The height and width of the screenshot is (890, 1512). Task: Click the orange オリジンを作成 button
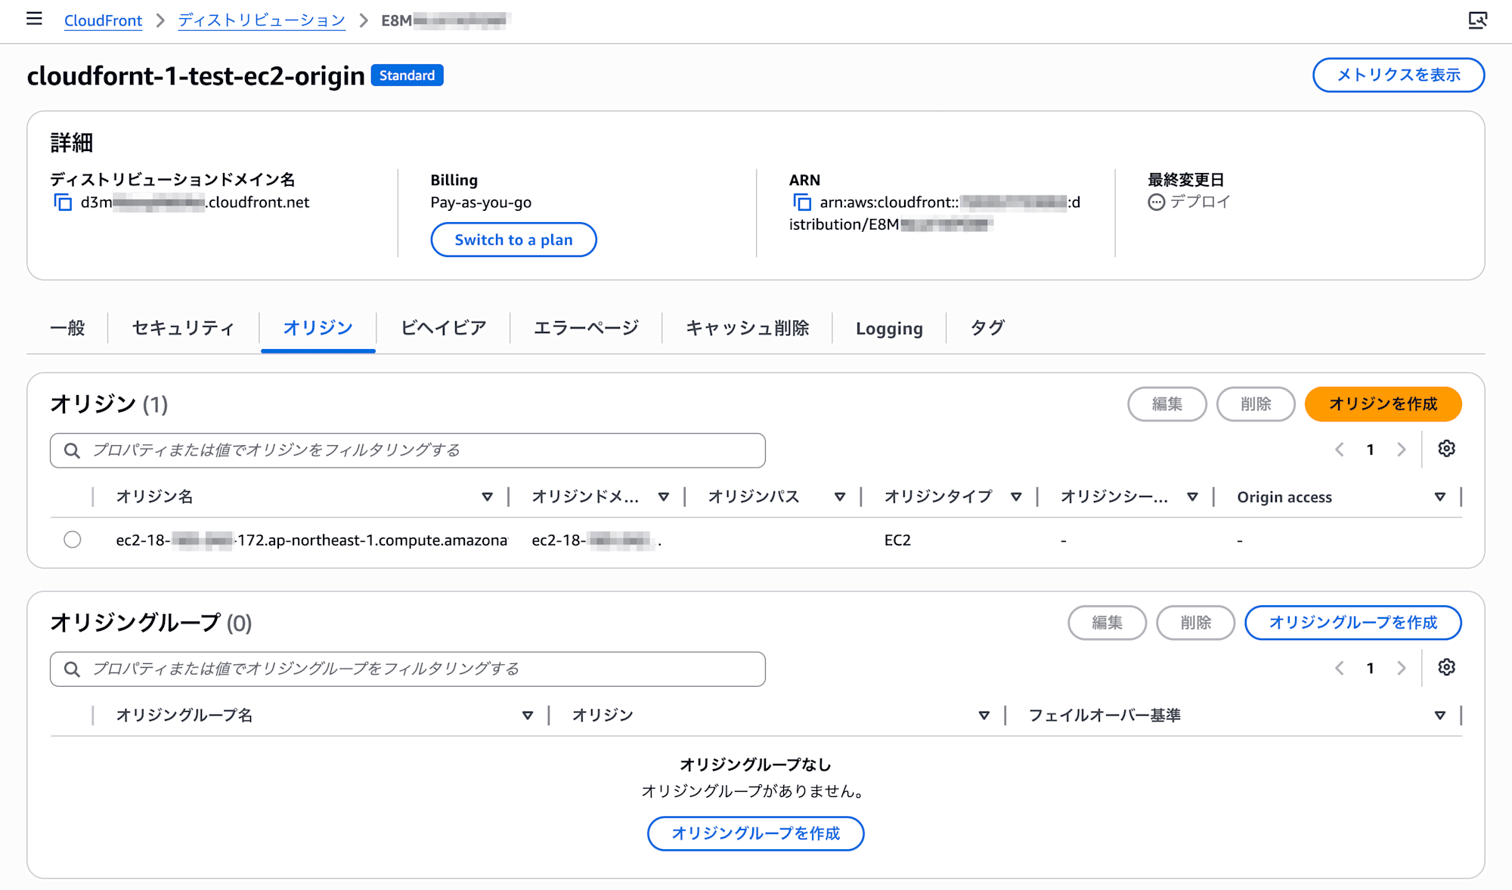tap(1383, 404)
